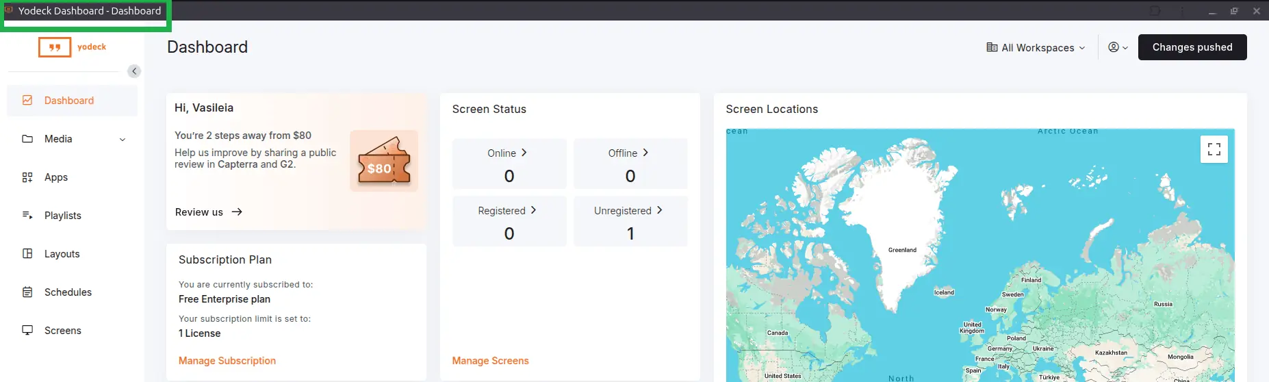Click the Apps grid icon
This screenshot has height=382, width=1269.
[27, 177]
